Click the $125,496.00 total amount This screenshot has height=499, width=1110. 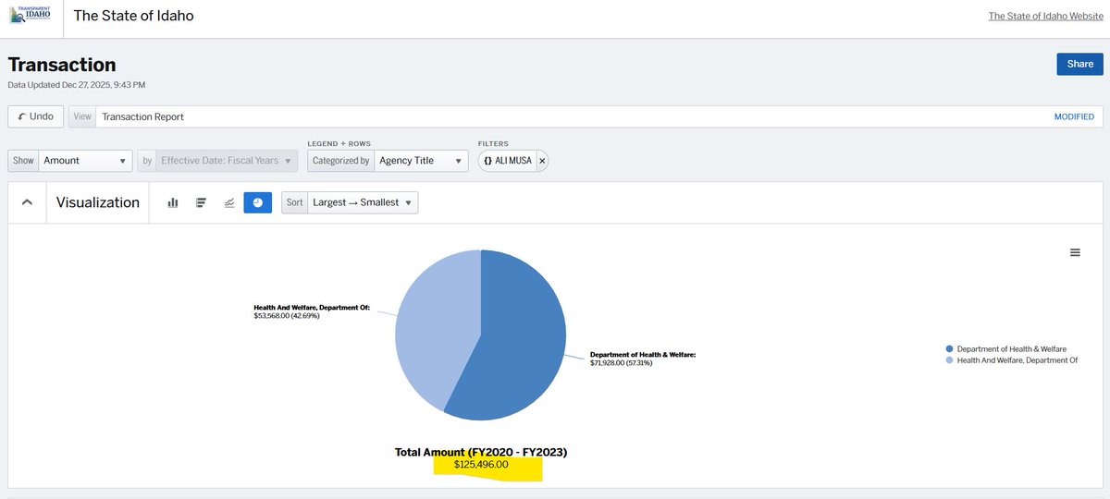tap(481, 465)
